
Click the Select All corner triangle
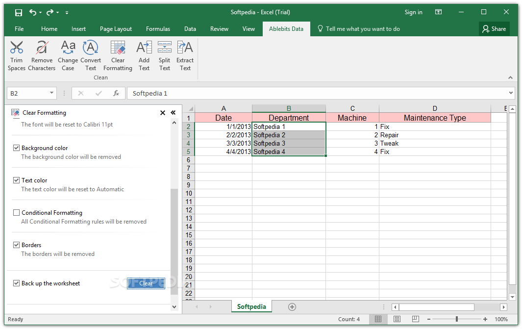(x=191, y=108)
